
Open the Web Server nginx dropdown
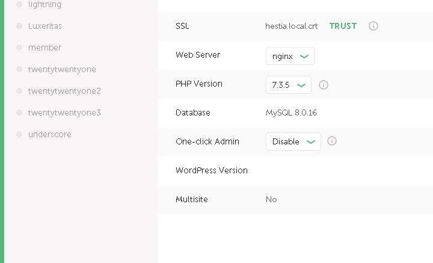click(290, 56)
